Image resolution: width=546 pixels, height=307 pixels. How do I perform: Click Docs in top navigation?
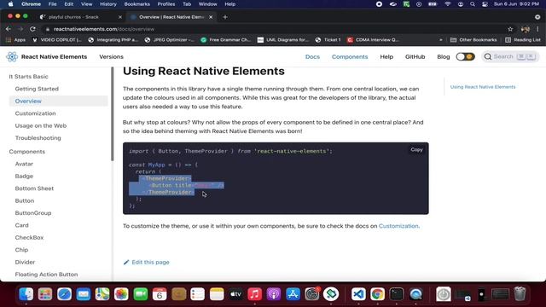[312, 57]
